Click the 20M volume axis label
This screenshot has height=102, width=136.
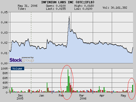5,88
